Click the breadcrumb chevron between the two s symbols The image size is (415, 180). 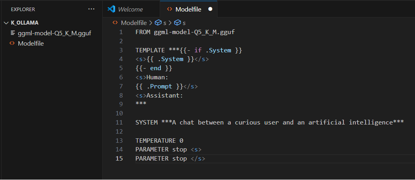(170, 23)
